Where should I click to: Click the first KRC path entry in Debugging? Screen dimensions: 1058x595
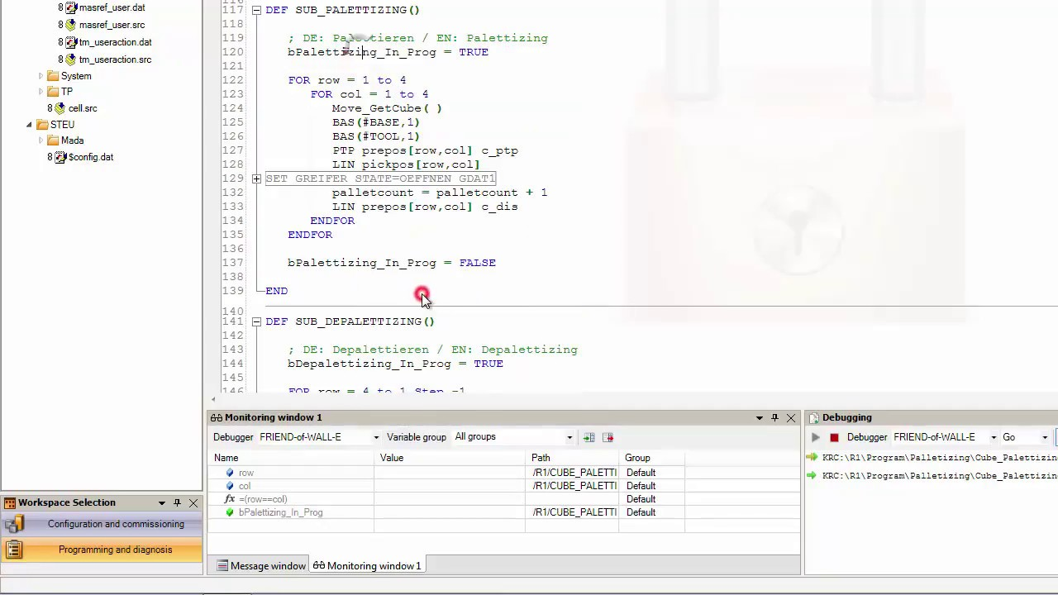tap(940, 457)
